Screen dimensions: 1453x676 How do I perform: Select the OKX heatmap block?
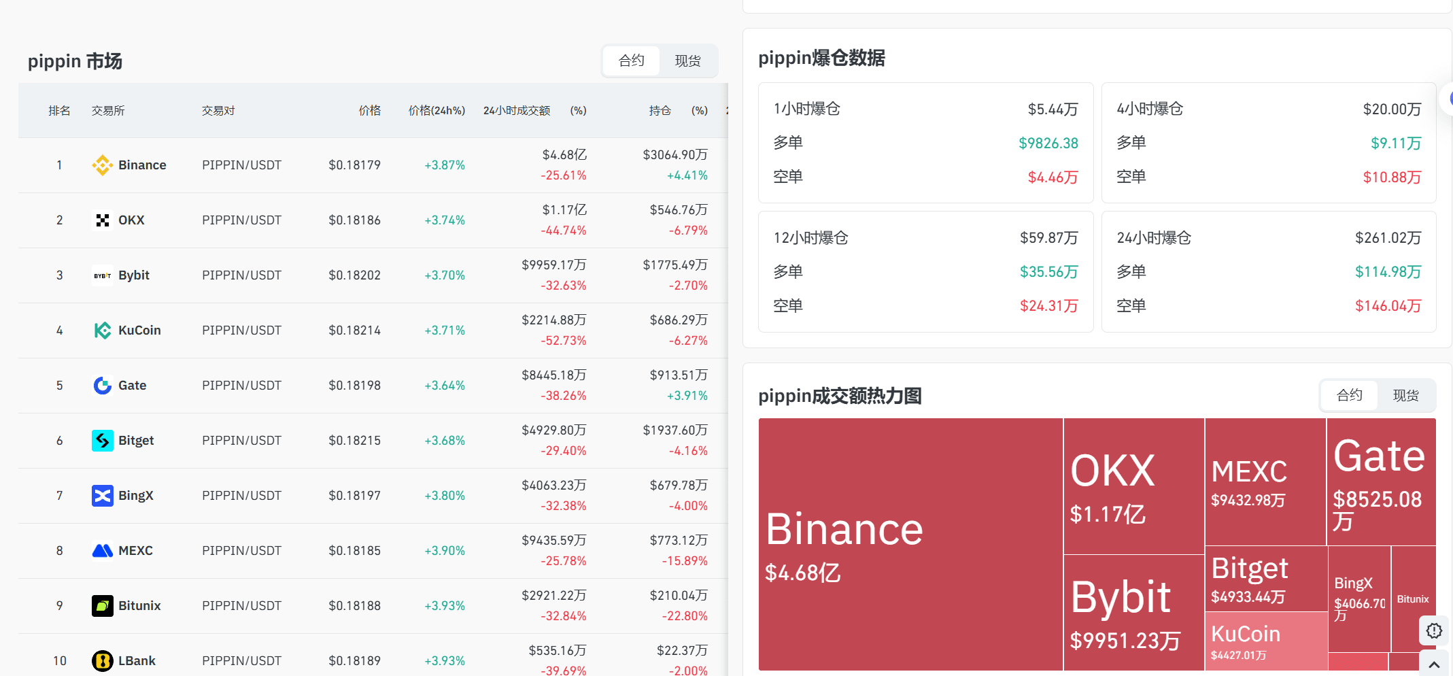pos(1134,486)
